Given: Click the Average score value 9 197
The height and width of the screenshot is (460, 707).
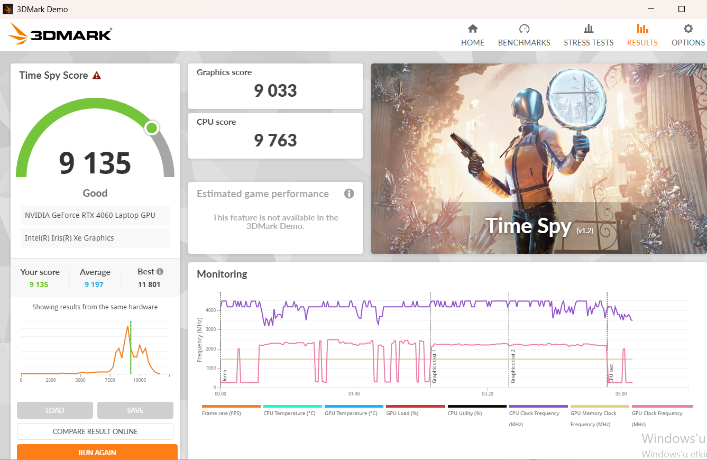Looking at the screenshot, I should [94, 284].
